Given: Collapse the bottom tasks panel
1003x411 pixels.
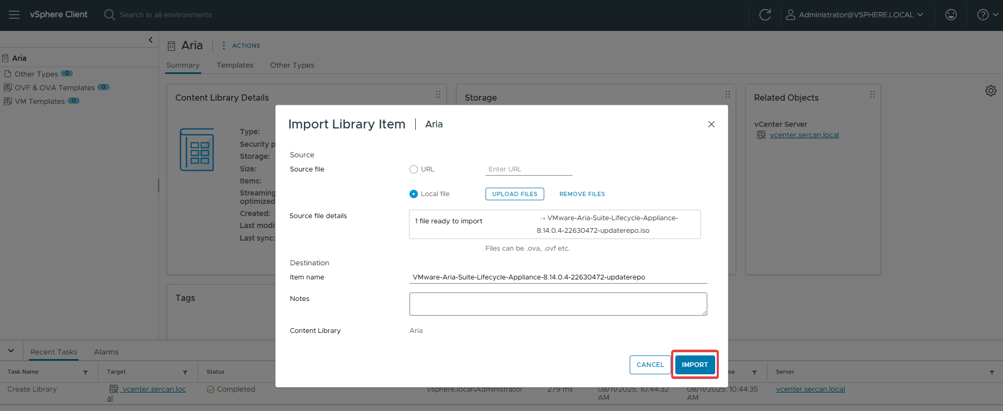Looking at the screenshot, I should tap(11, 351).
